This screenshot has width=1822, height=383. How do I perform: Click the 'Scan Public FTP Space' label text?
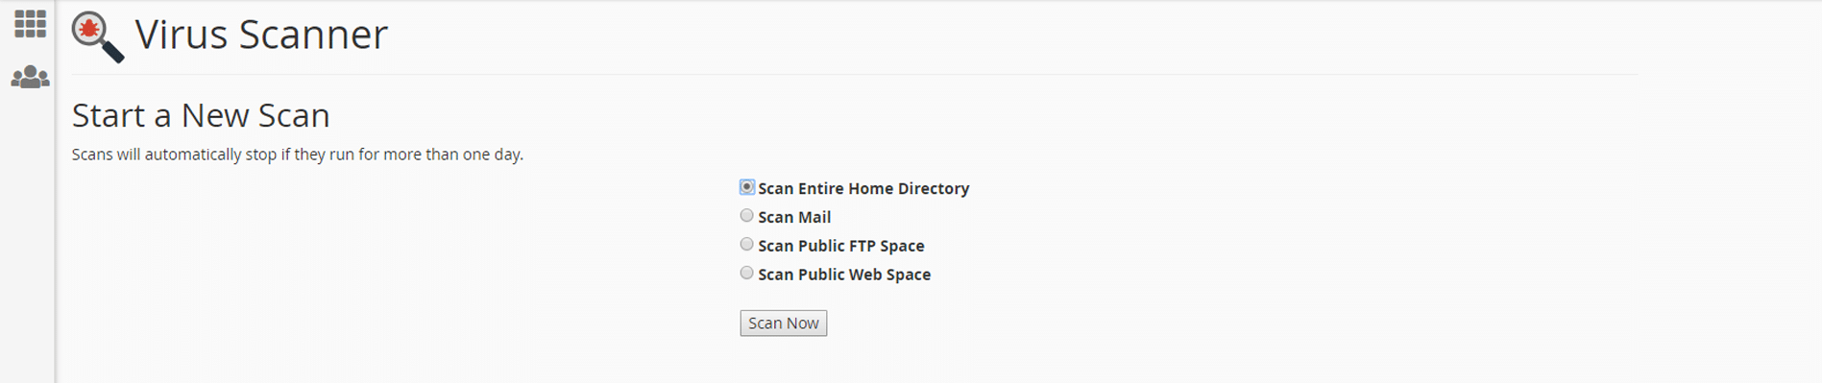[x=841, y=247]
